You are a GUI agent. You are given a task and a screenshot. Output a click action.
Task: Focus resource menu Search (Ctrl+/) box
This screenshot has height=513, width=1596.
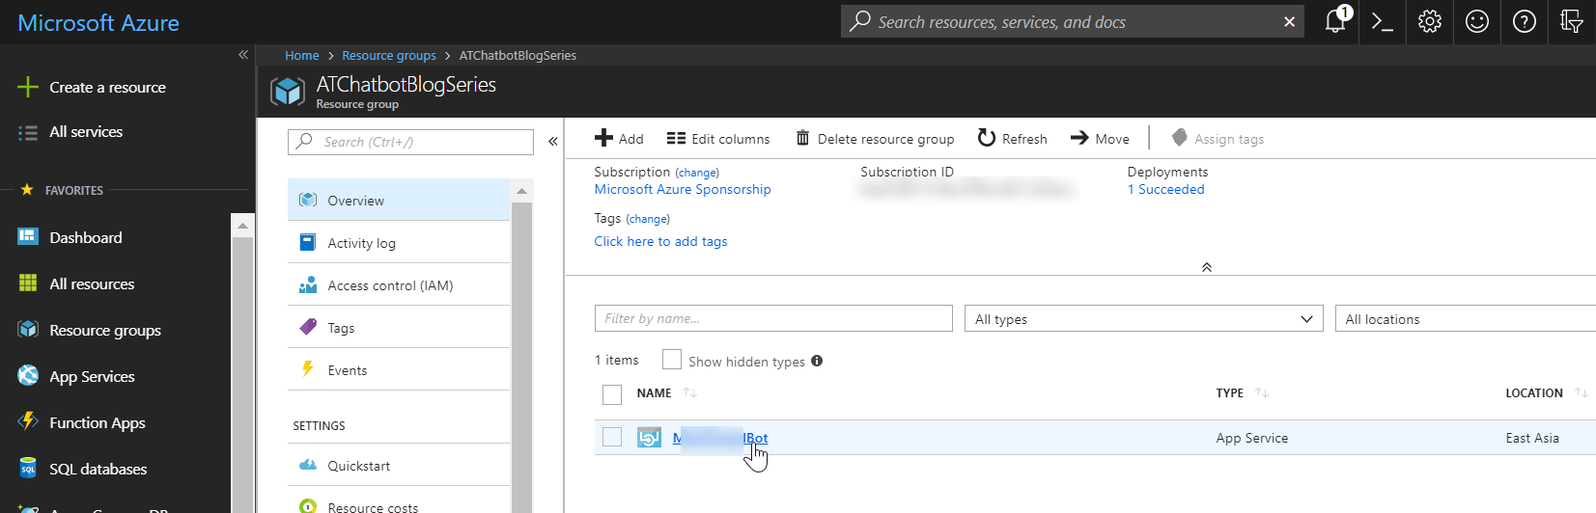[410, 142]
